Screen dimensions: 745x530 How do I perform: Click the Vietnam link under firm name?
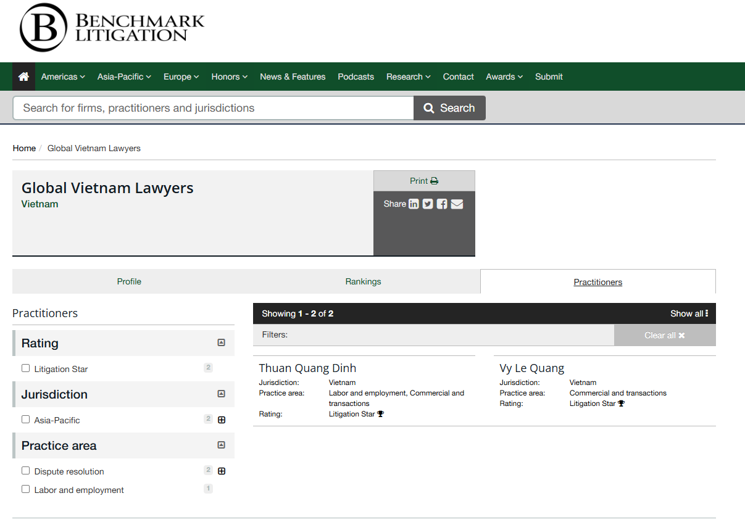[x=40, y=204]
